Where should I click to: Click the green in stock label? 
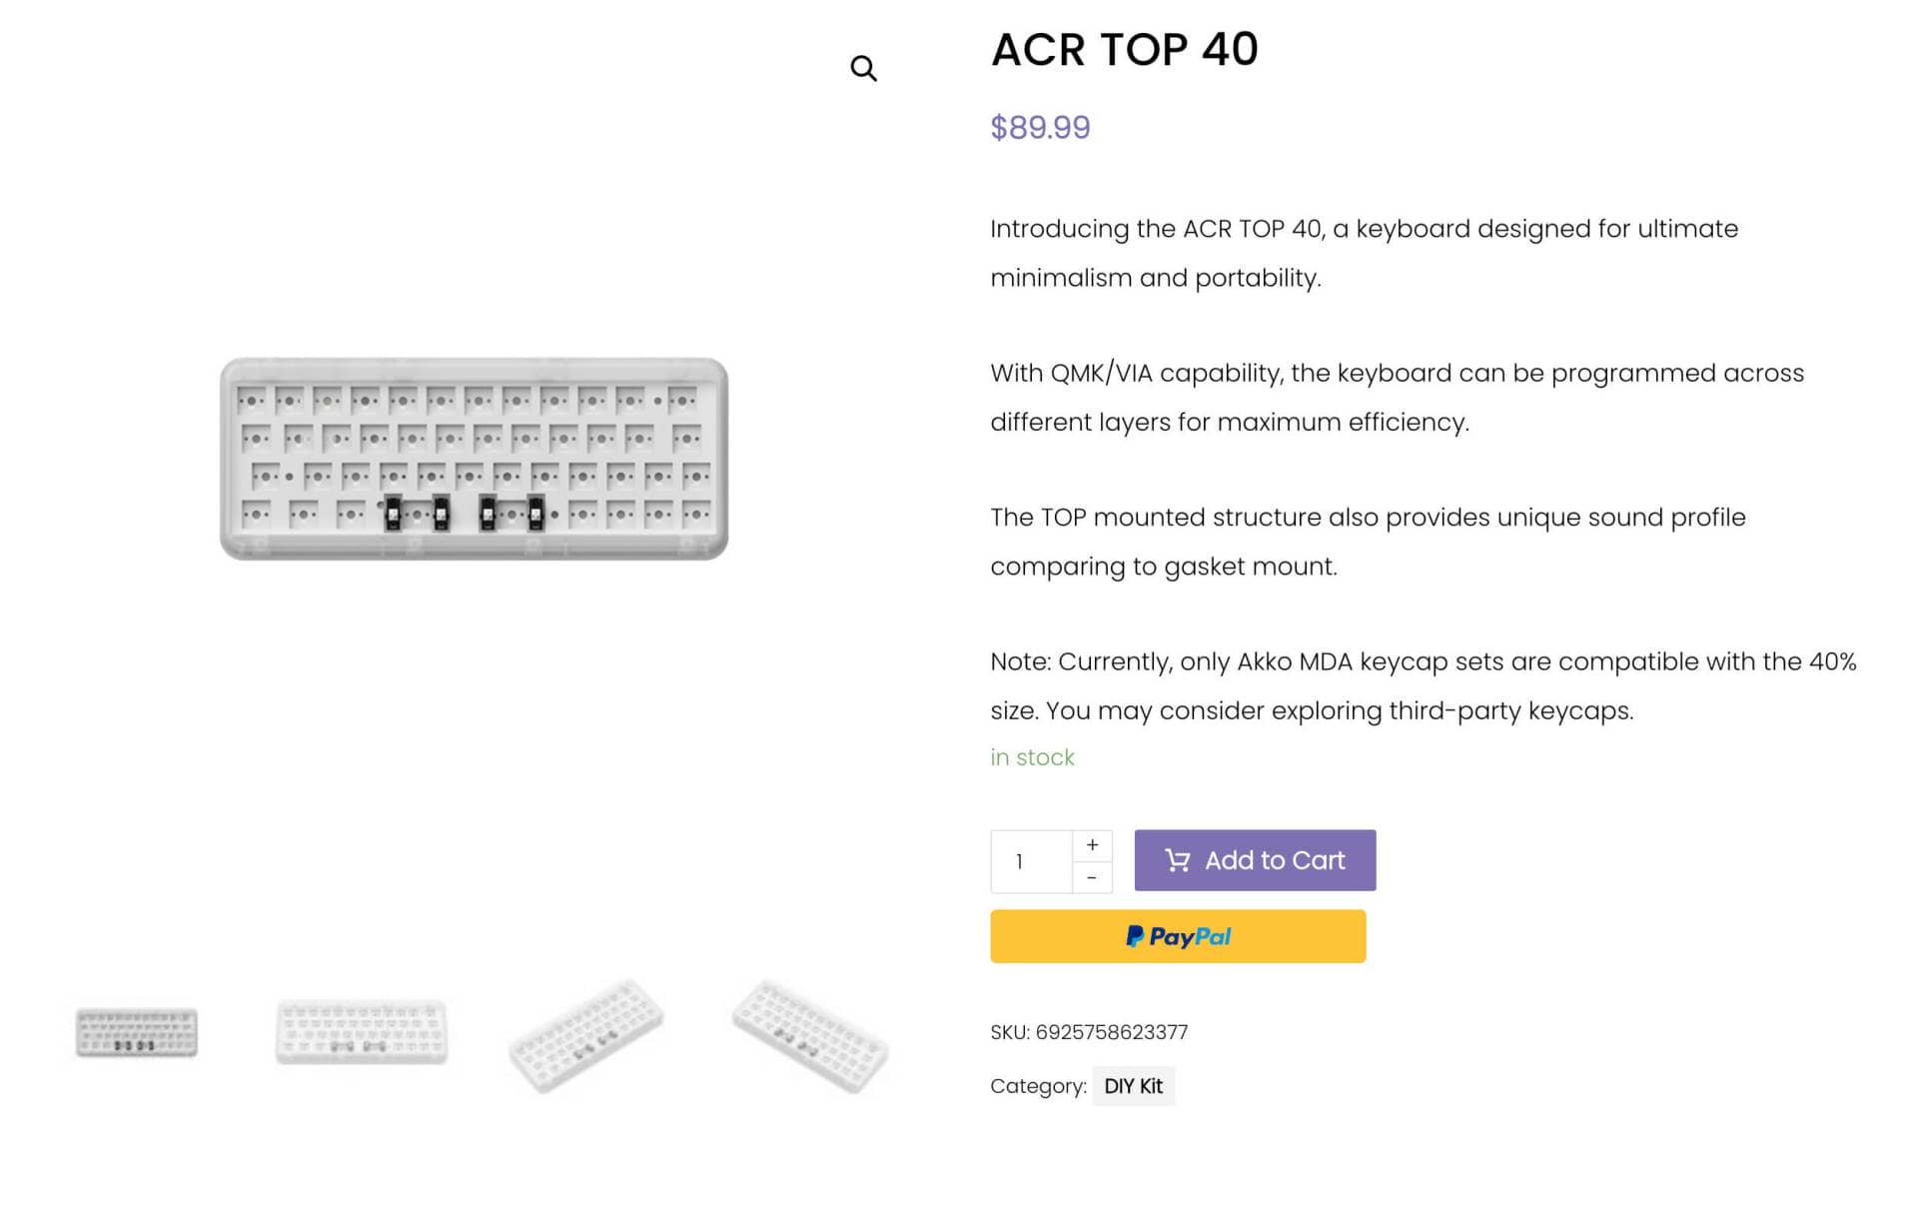coord(1032,757)
